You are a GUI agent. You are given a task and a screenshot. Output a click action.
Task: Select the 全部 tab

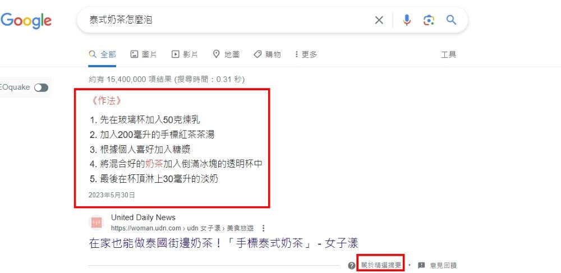(x=102, y=54)
